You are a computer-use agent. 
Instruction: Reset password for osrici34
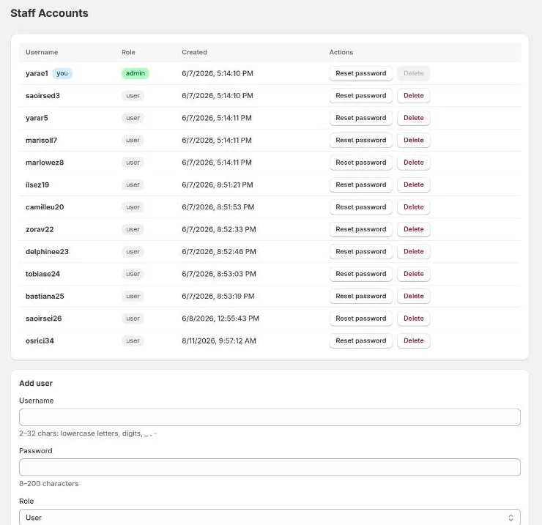point(361,340)
